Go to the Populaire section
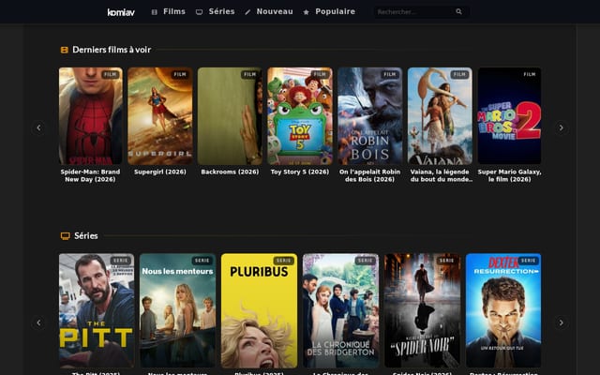Screen dimensions: 600x375 [x=336, y=12]
